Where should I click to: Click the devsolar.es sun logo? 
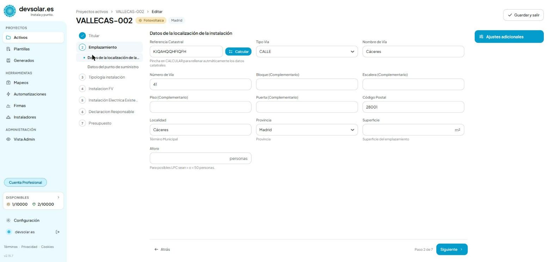[10, 11]
